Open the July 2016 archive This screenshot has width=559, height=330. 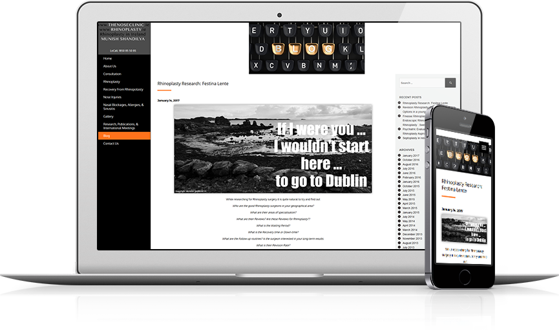408,169
